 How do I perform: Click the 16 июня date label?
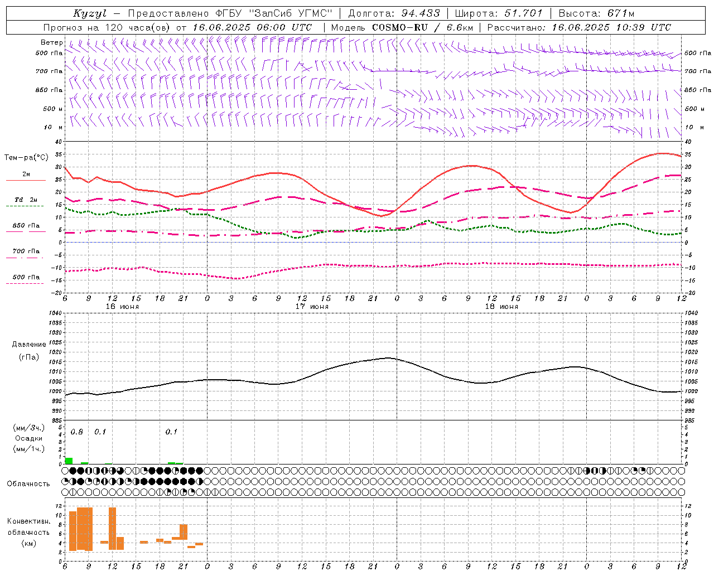[x=122, y=307]
